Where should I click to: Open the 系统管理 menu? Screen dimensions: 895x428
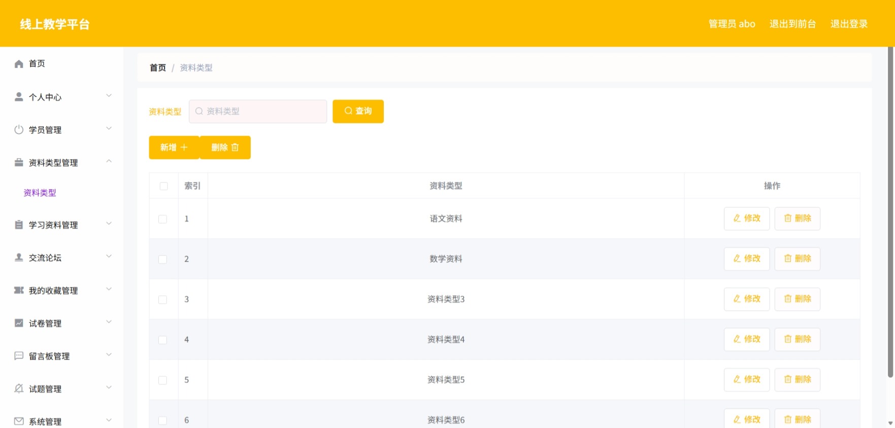pos(61,421)
